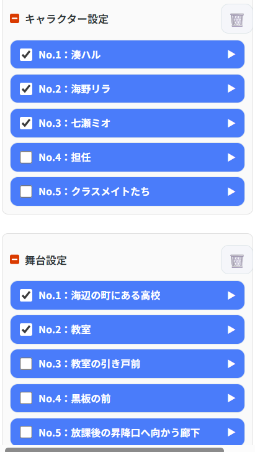
Task: Collapse キャラクター設定 with the red minus icon
Action: click(x=15, y=19)
